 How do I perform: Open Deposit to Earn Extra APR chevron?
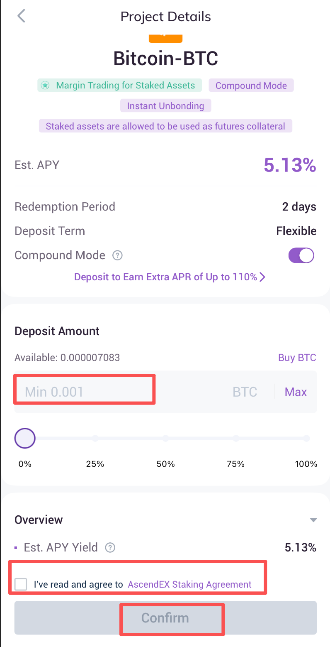[262, 277]
